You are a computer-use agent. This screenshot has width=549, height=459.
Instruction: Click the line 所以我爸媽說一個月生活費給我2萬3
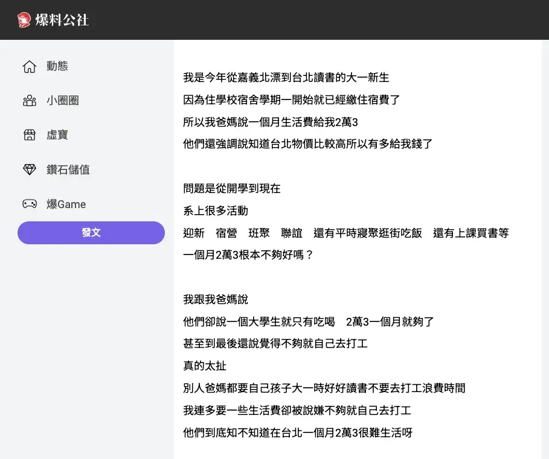click(x=271, y=122)
